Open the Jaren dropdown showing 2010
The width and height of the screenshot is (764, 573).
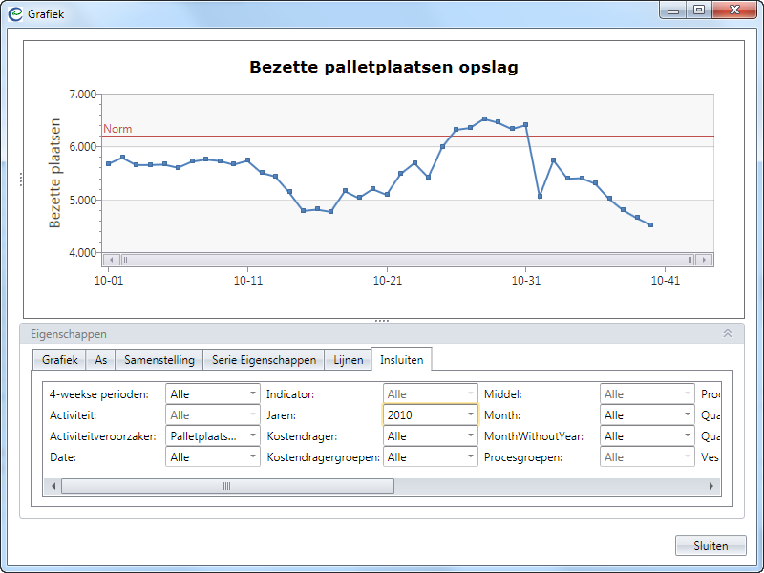pyautogui.click(x=430, y=415)
